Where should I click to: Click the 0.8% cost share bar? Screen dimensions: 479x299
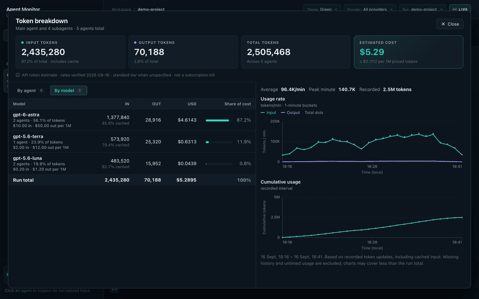pyautogui.click(x=219, y=164)
